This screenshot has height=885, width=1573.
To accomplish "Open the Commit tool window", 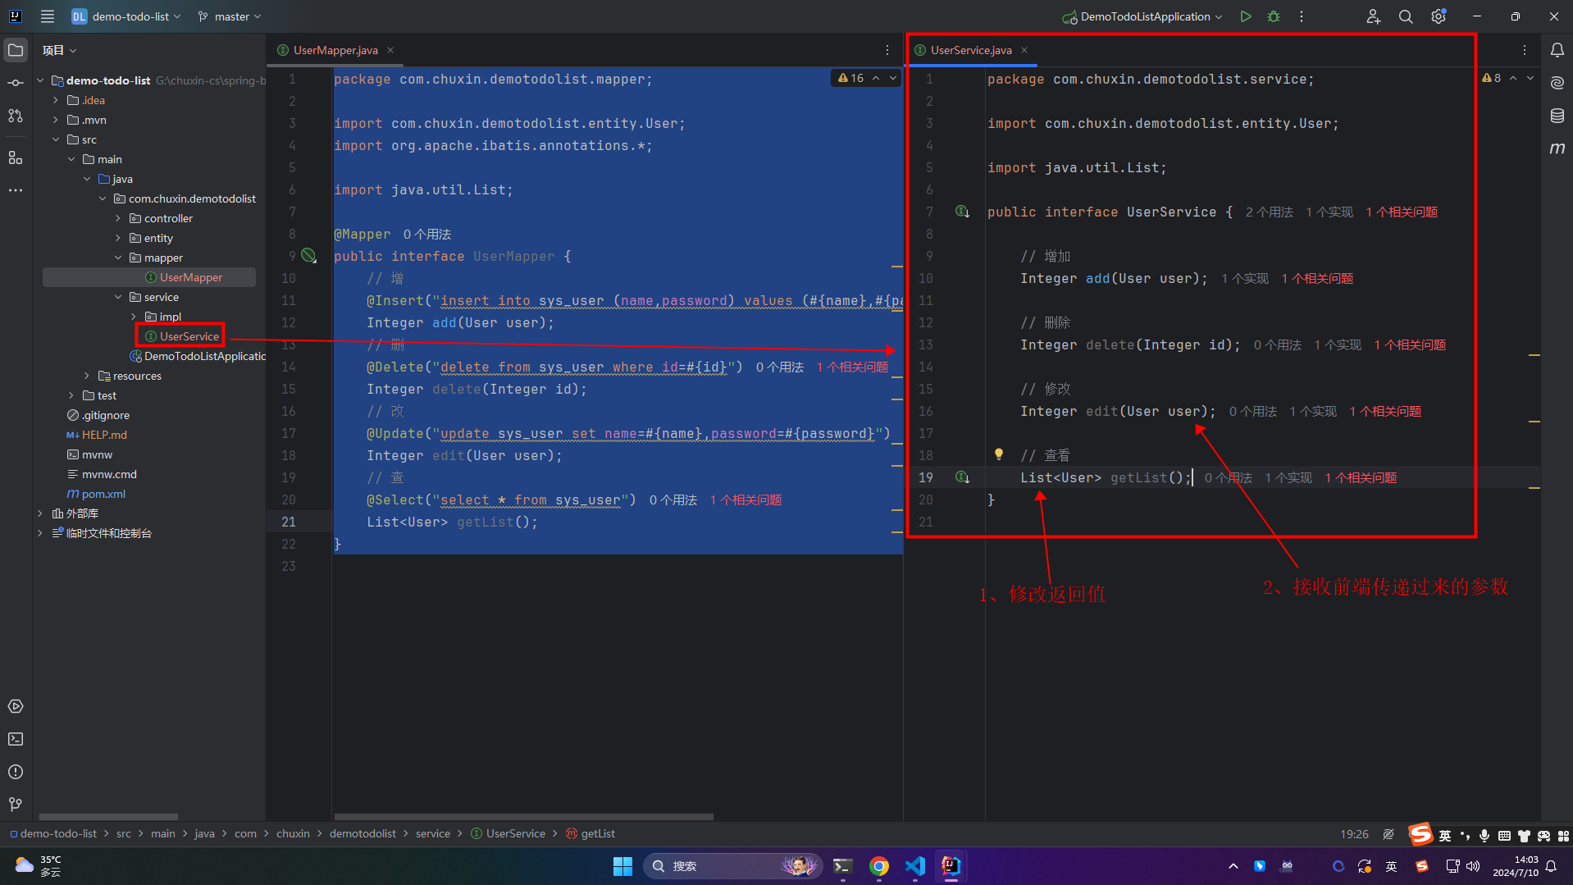I will click(16, 83).
